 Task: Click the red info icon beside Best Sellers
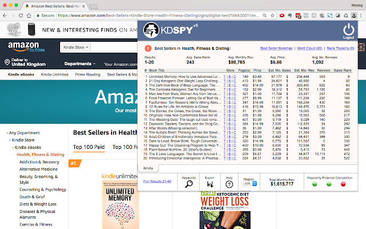(x=148, y=48)
